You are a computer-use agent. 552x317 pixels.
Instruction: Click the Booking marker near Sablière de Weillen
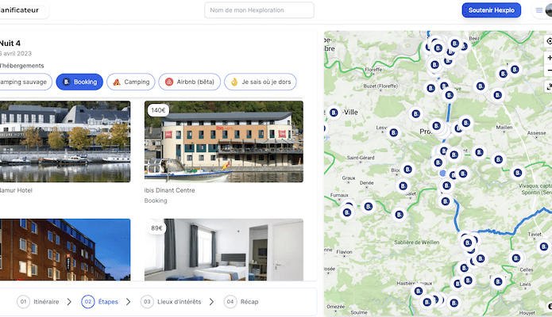(400, 214)
